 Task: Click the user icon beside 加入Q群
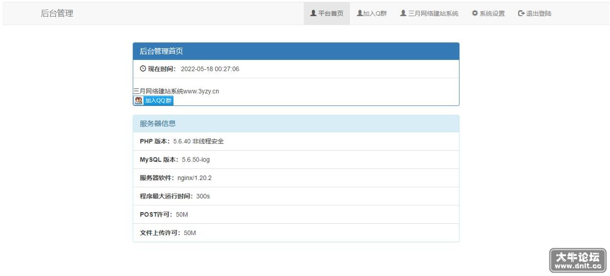(x=359, y=14)
